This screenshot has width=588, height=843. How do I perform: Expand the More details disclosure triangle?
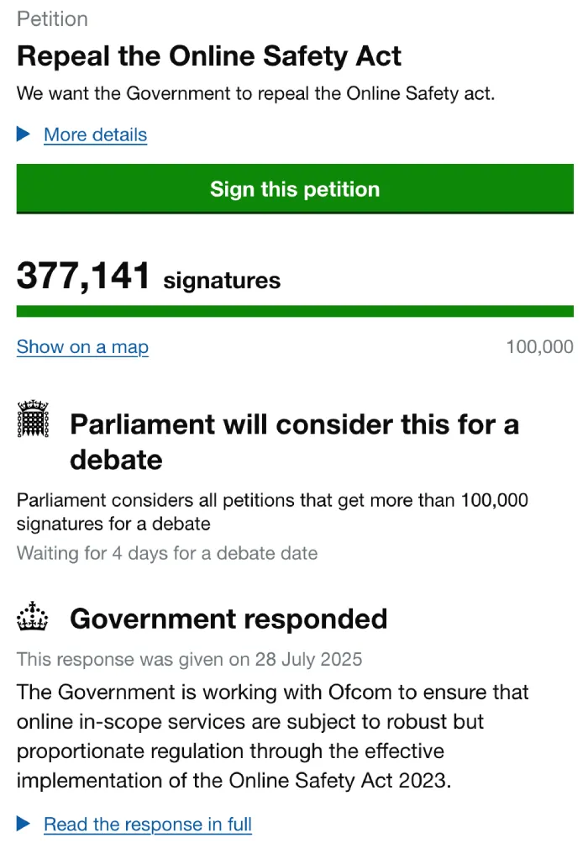(24, 134)
